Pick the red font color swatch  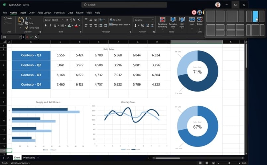pyautogui.click(x=76, y=26)
